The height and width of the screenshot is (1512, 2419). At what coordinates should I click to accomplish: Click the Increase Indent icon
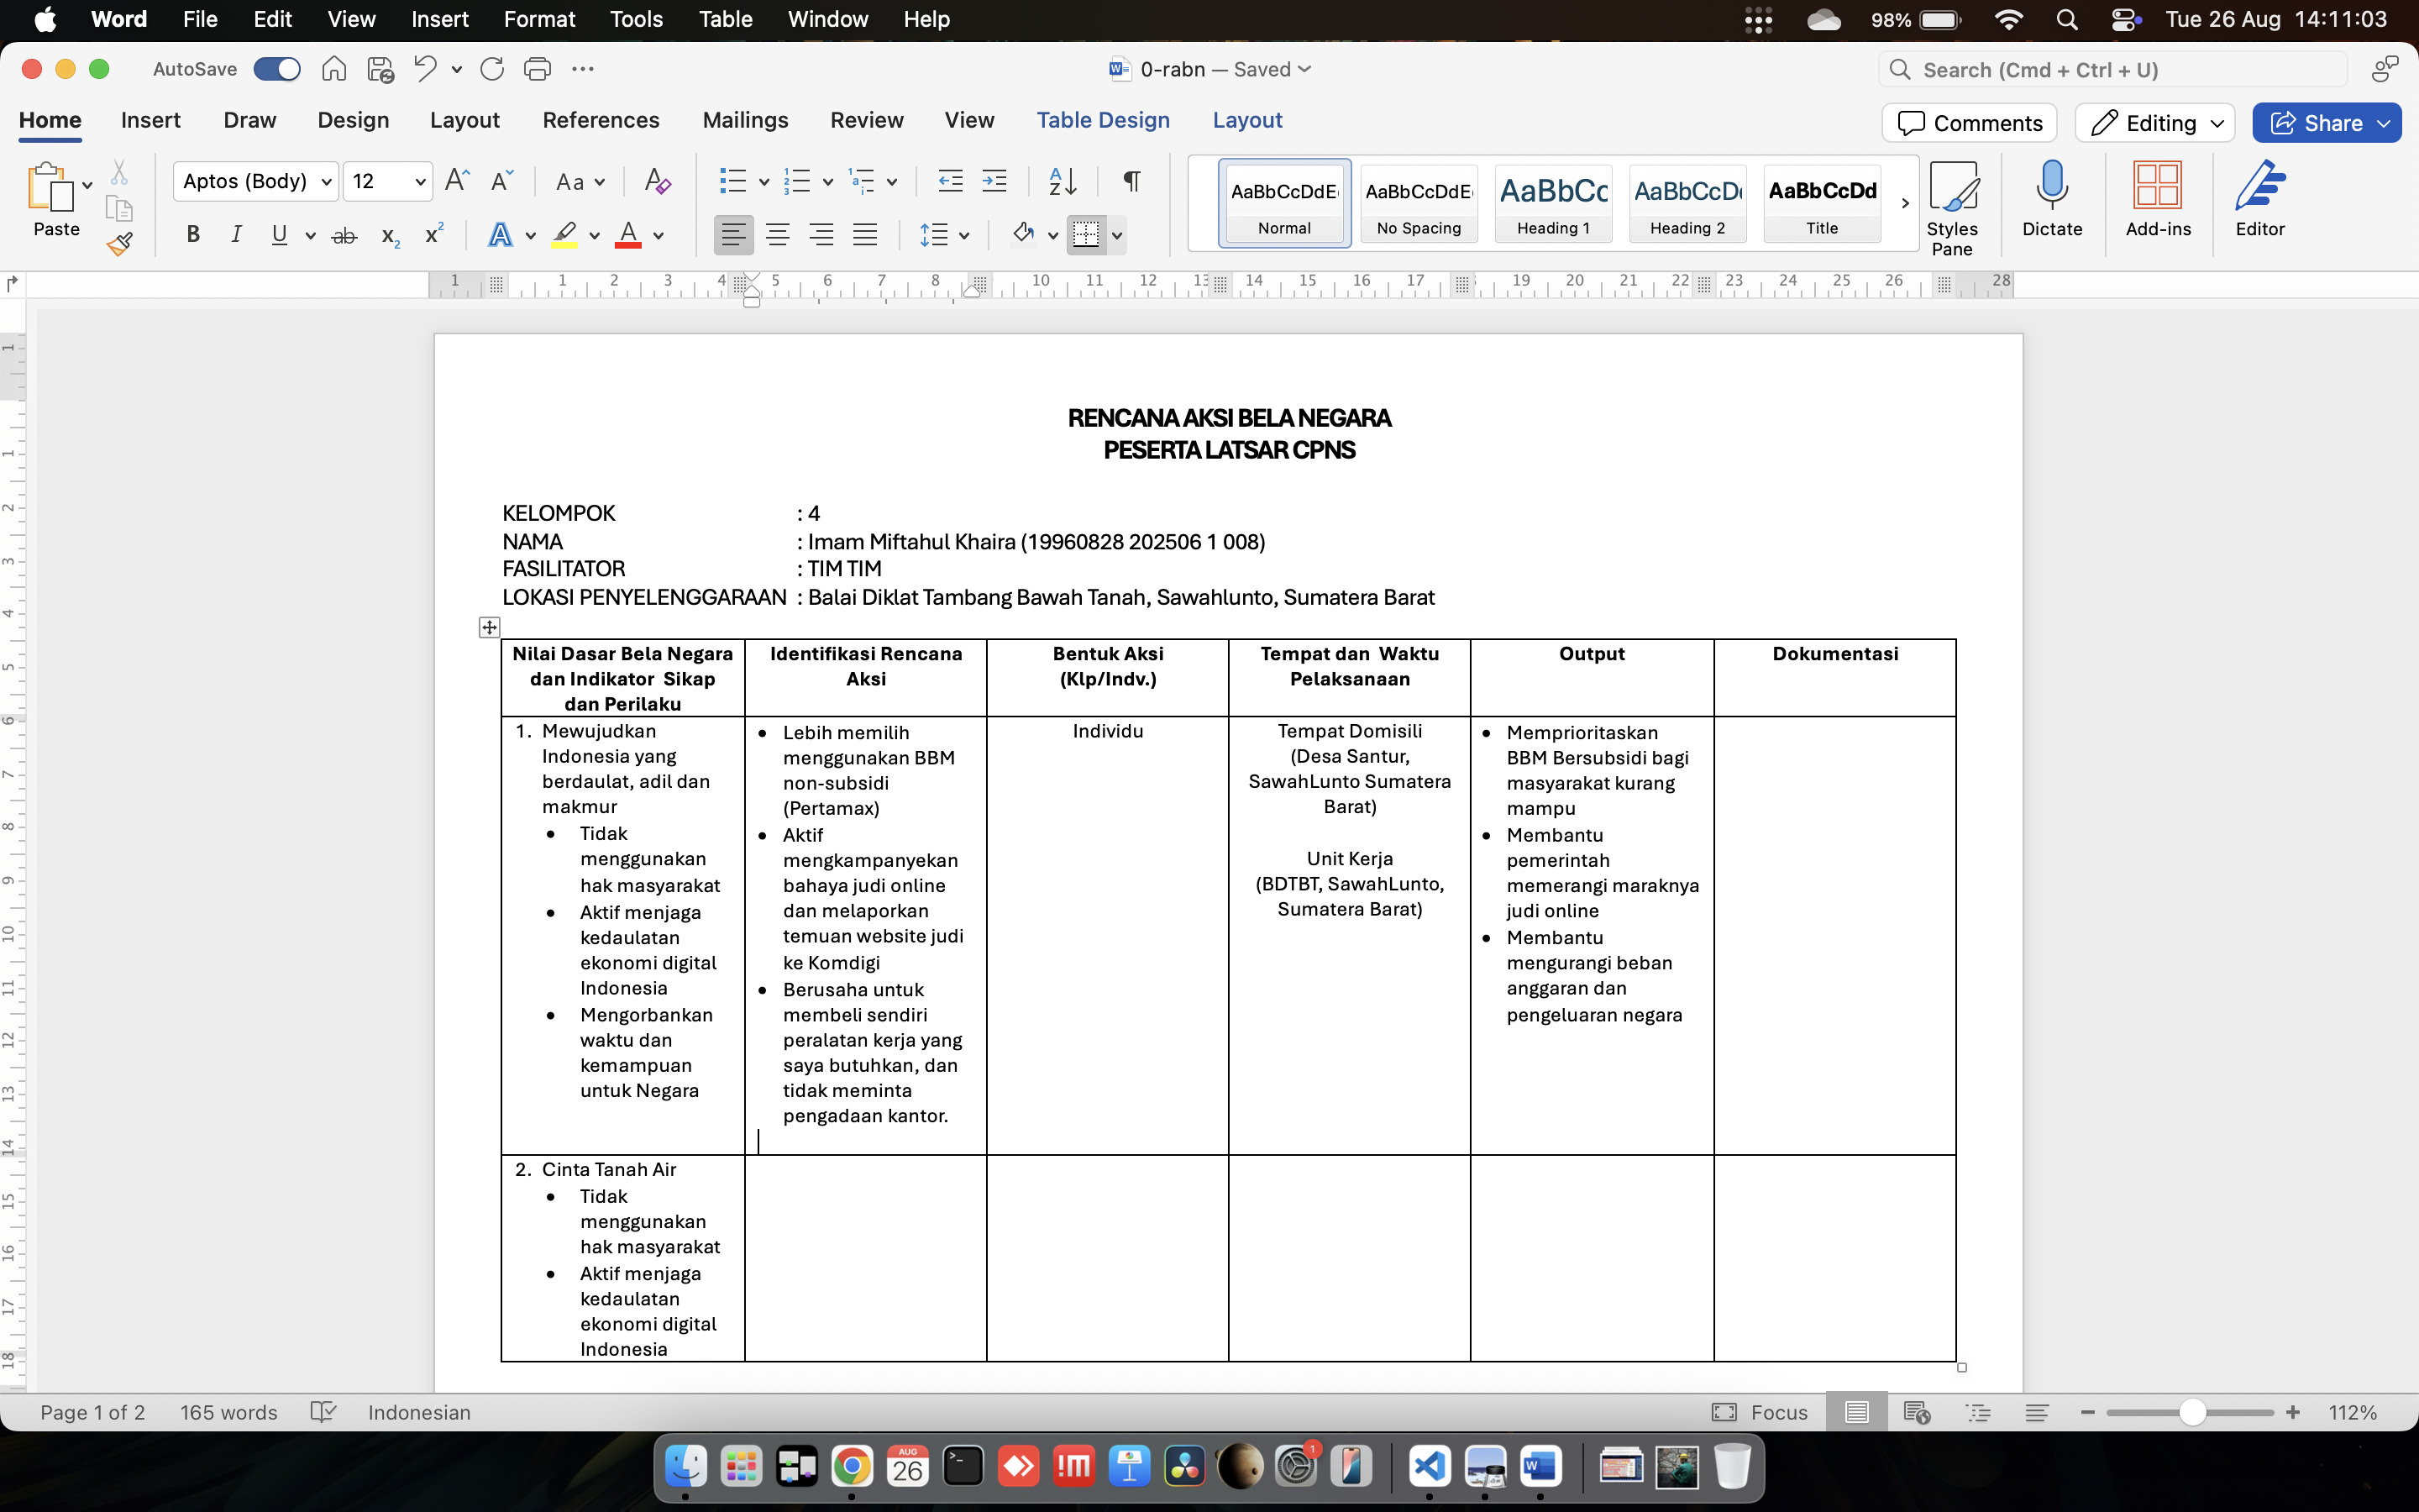point(994,181)
